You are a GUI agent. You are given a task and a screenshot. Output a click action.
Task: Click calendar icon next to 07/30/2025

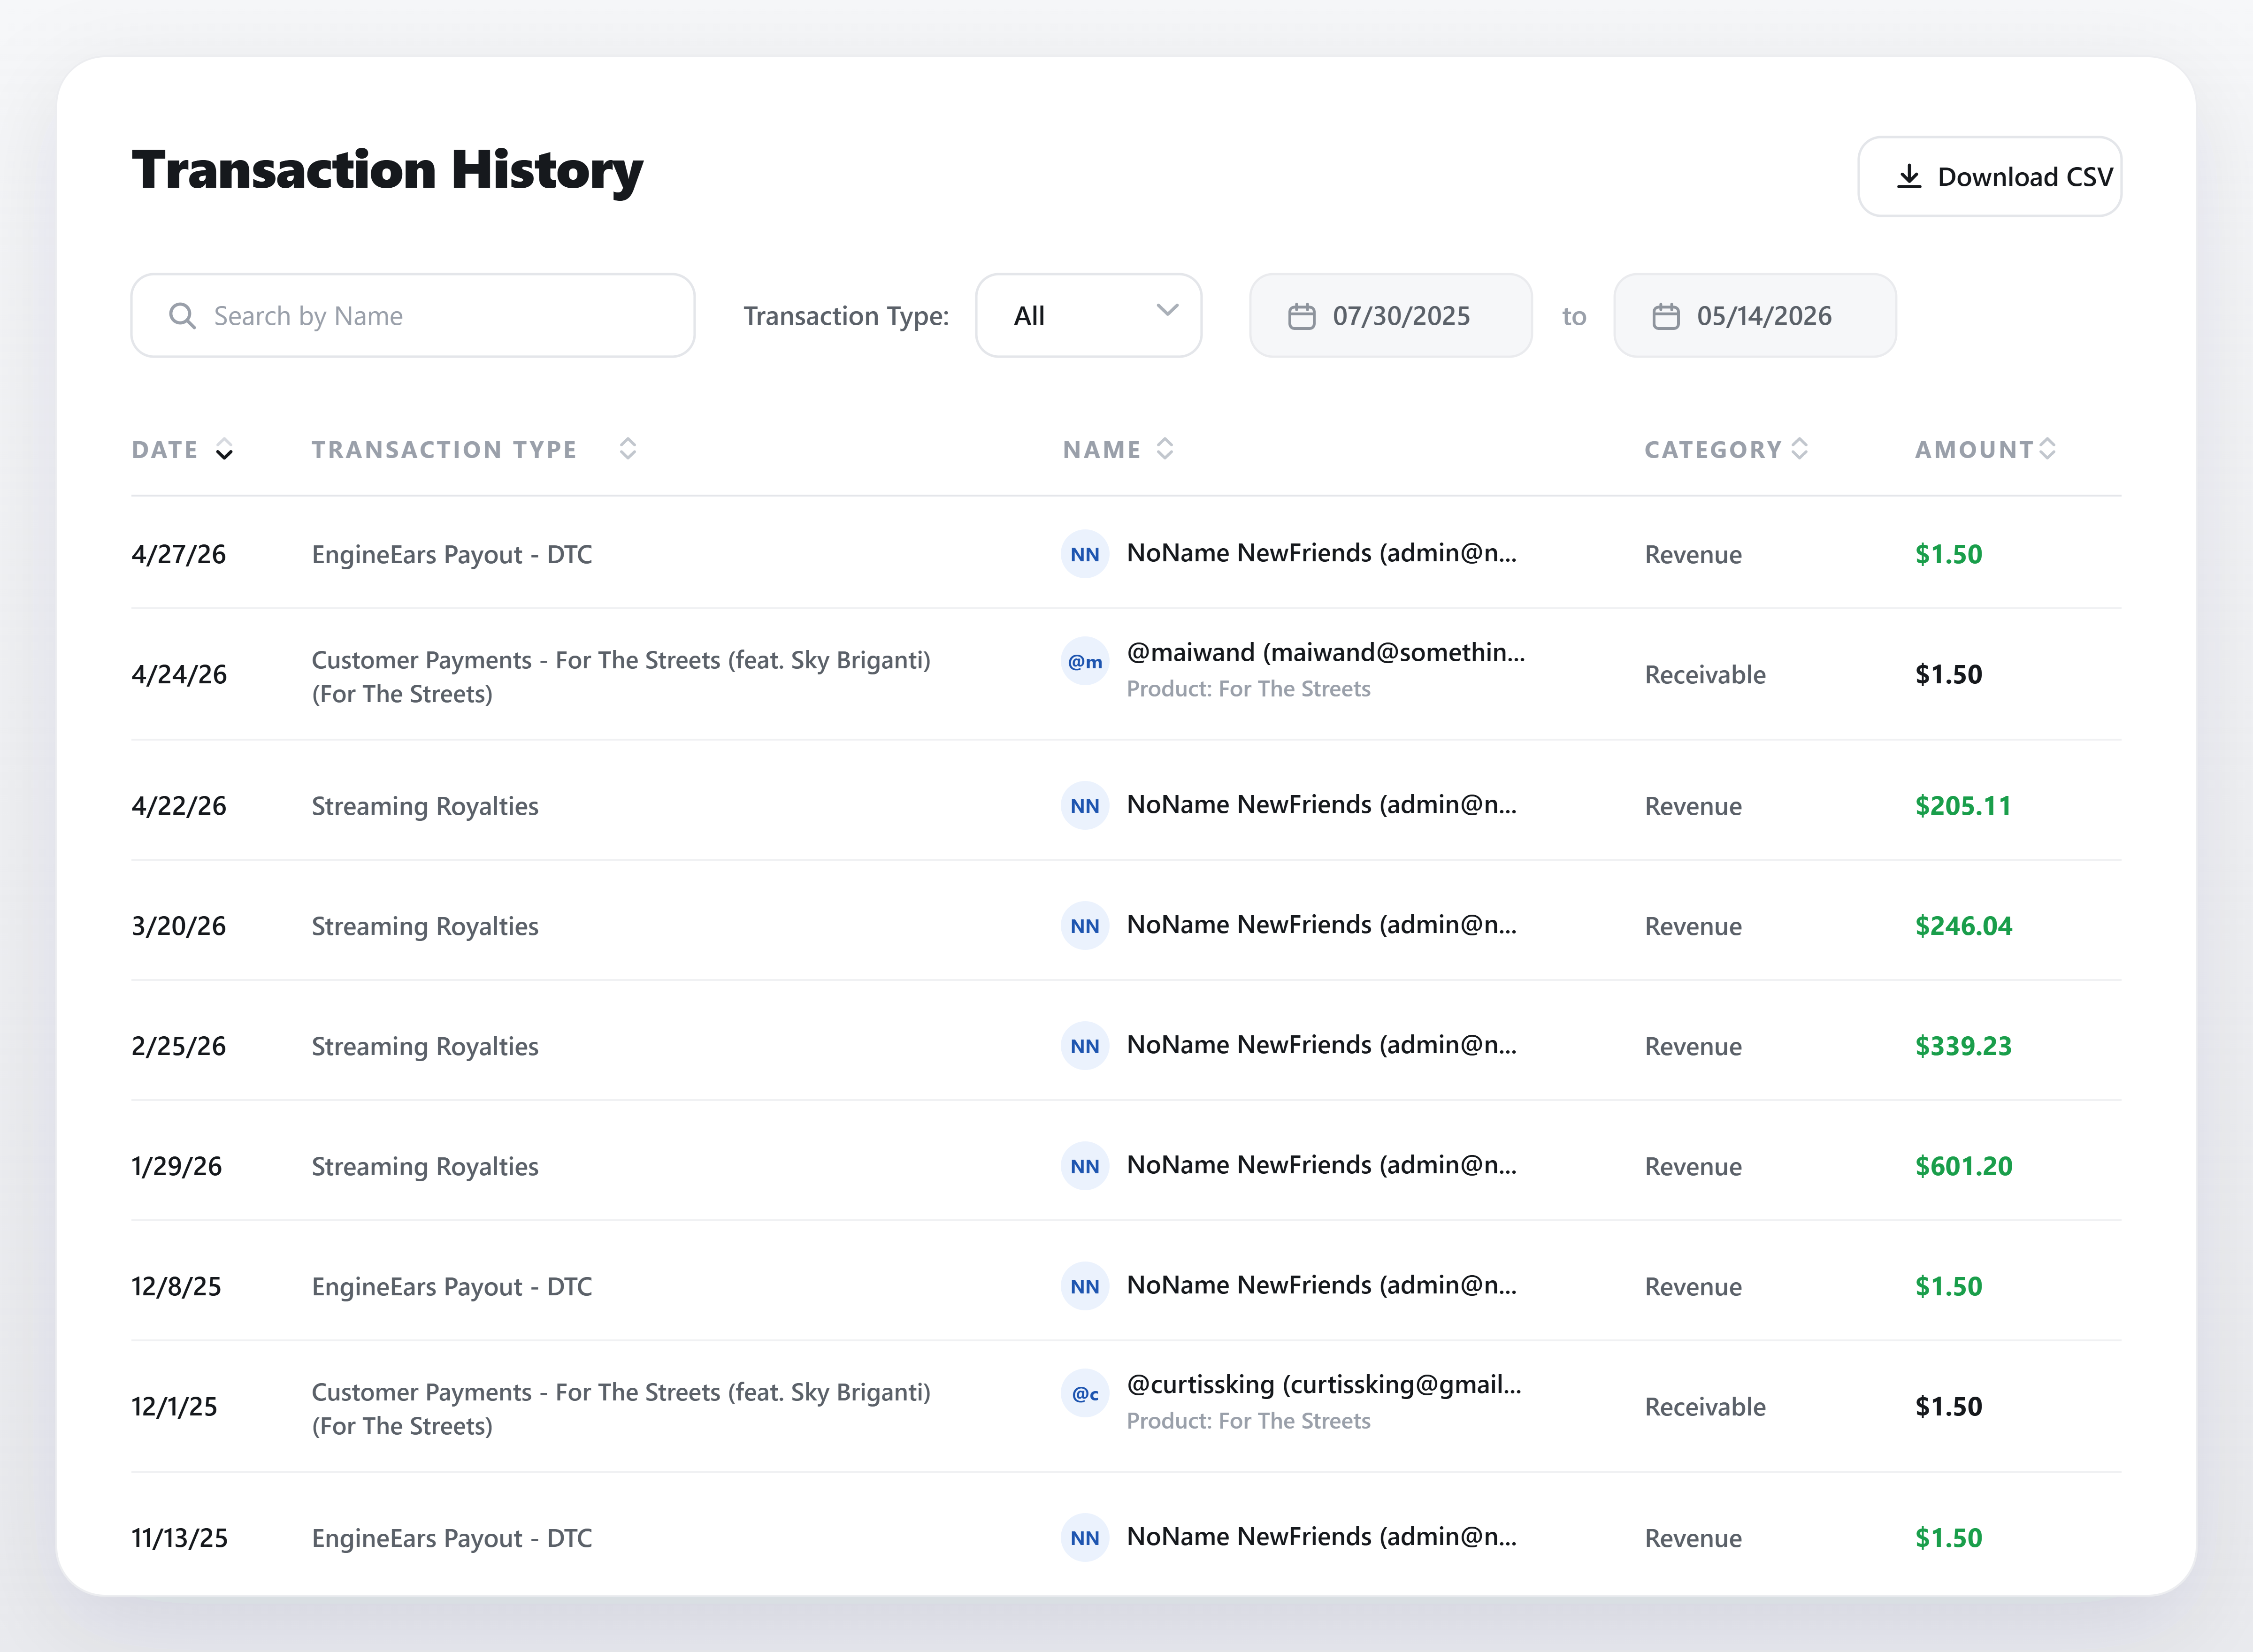(1301, 316)
